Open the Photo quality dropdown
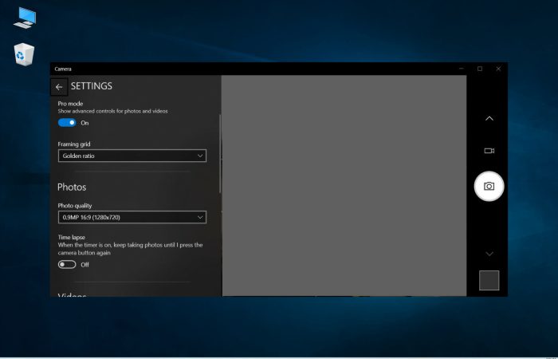Image resolution: width=558 pixels, height=359 pixels. pos(132,217)
